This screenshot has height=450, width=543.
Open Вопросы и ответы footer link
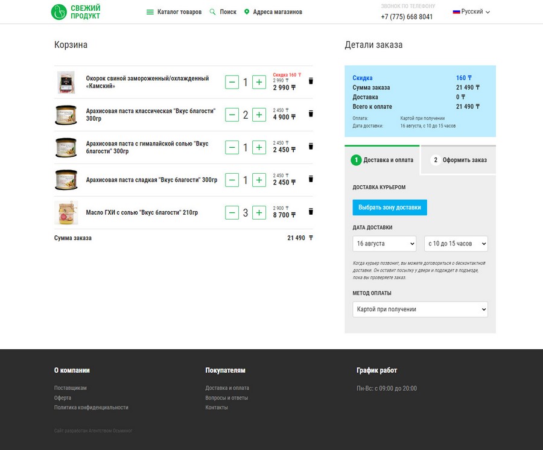[x=226, y=398]
